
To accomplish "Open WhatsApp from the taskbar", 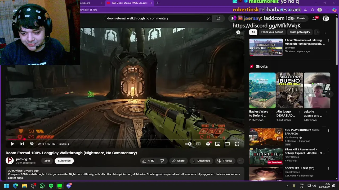I will pyautogui.click(x=42, y=186).
